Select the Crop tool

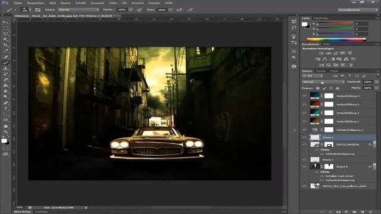click(5, 45)
